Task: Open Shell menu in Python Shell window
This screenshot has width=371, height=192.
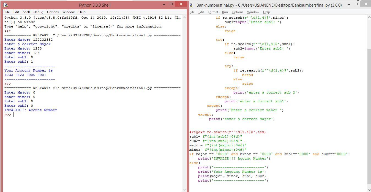Action: 26,12
